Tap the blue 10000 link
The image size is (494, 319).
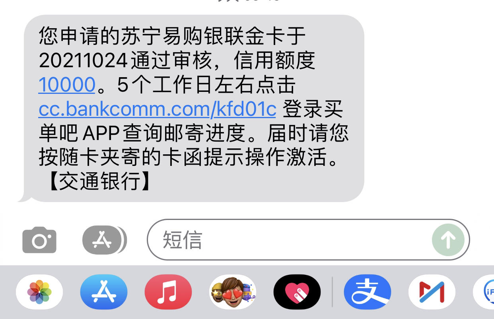click(67, 85)
